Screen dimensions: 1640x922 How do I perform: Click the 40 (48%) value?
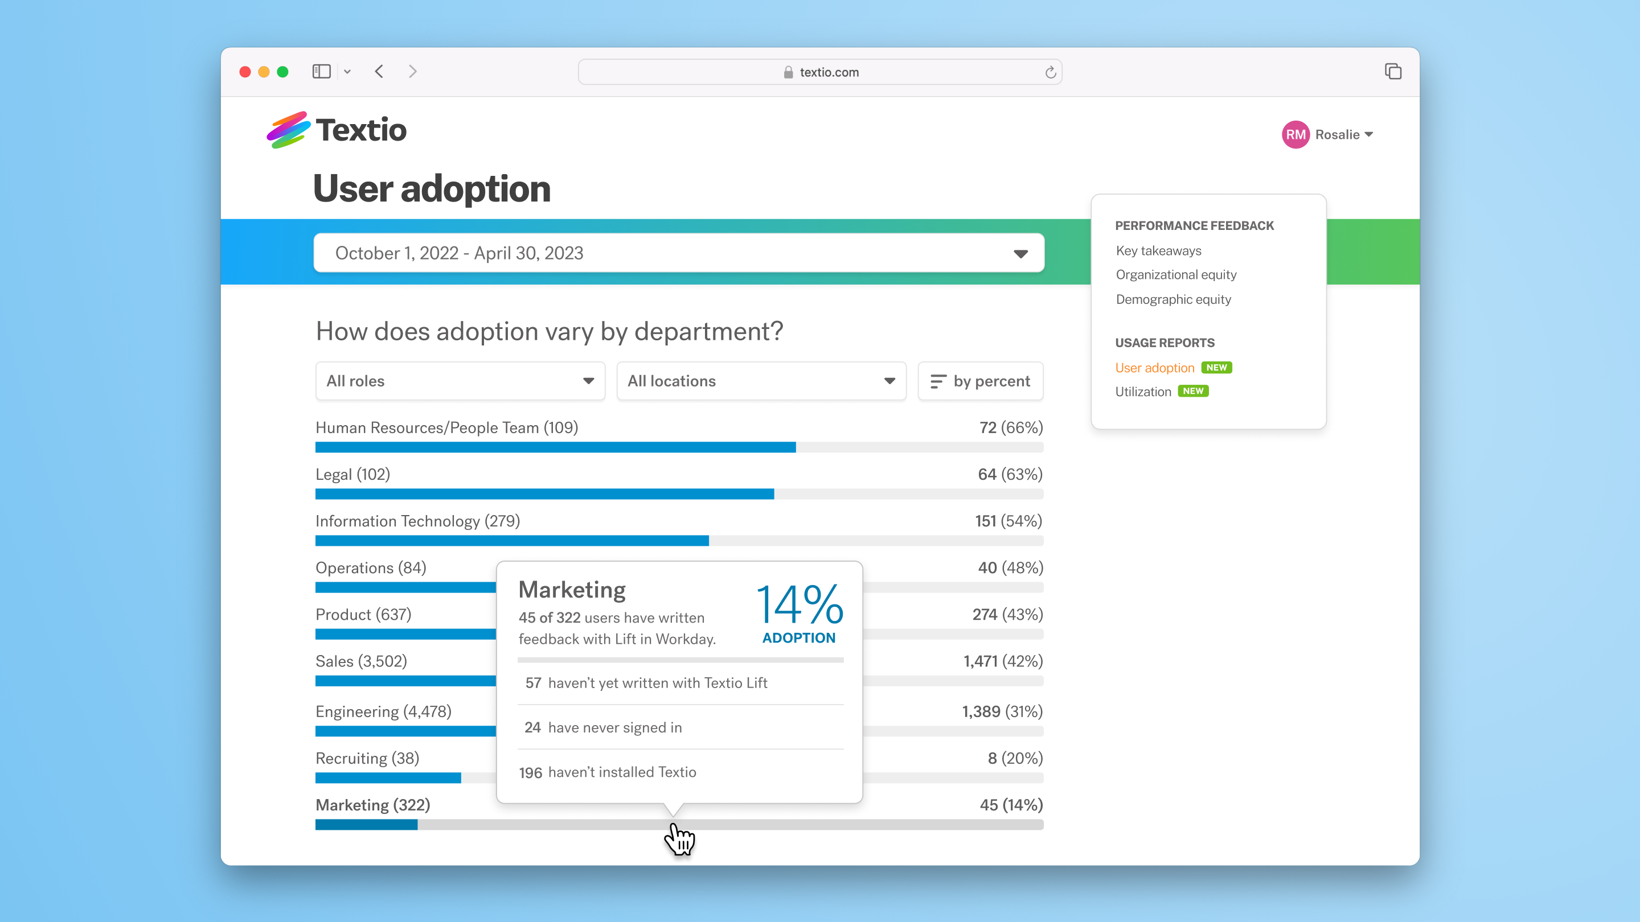point(1010,567)
